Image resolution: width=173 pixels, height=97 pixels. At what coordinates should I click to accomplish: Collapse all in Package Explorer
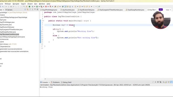(x=25, y=10)
